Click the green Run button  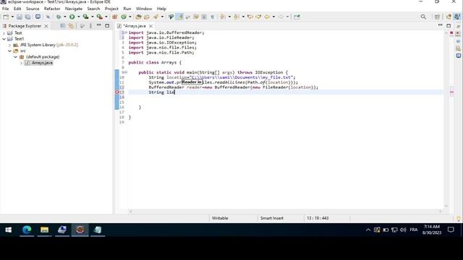72,17
